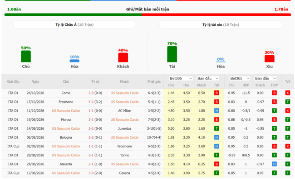
Task: Click T/X column T badge in Monza row
Action: coord(287,120)
